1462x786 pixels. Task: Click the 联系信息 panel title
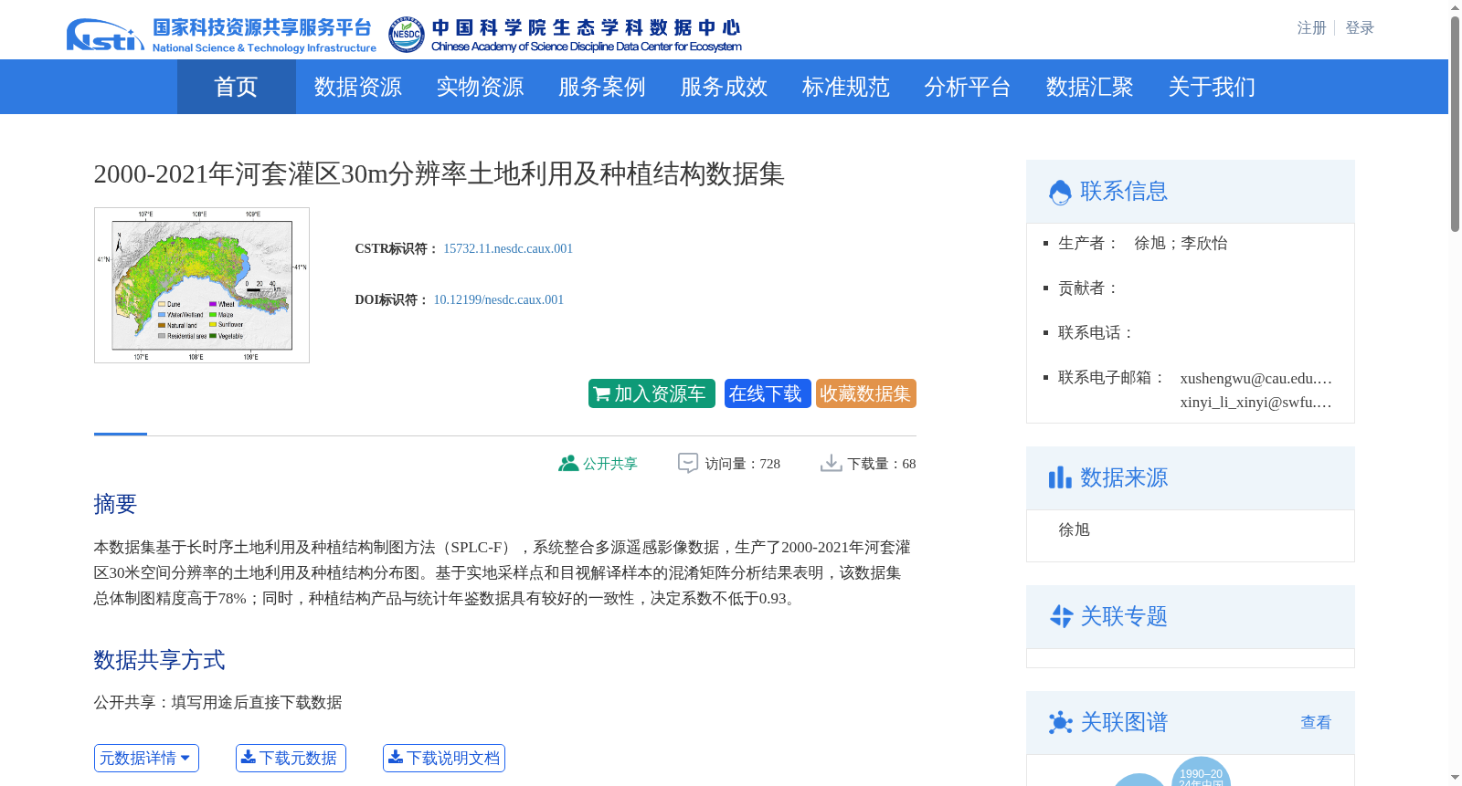click(1124, 192)
